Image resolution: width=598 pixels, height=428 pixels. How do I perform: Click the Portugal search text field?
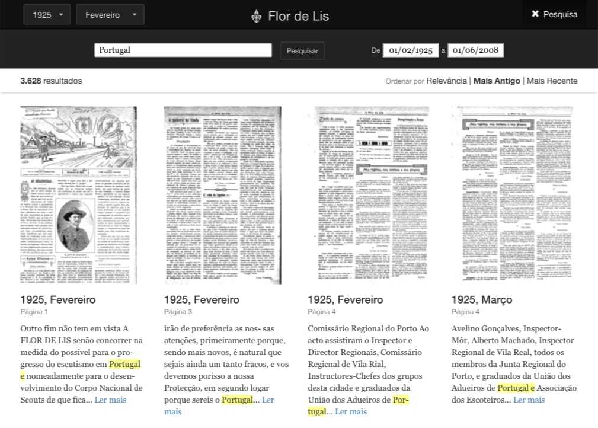[183, 50]
